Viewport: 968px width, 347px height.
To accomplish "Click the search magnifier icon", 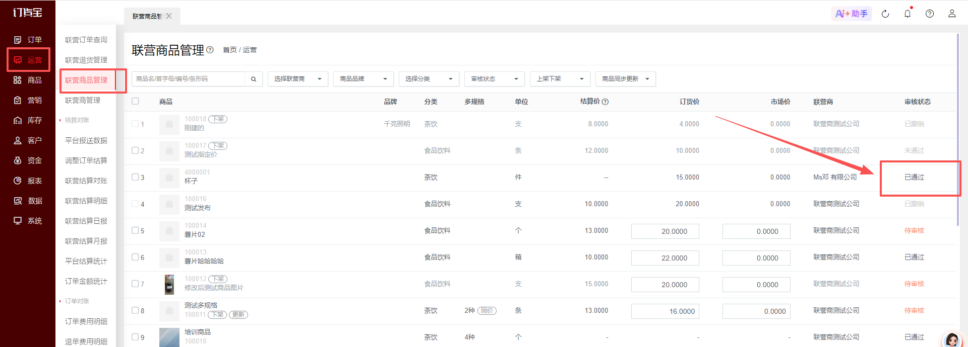I will click(x=254, y=79).
